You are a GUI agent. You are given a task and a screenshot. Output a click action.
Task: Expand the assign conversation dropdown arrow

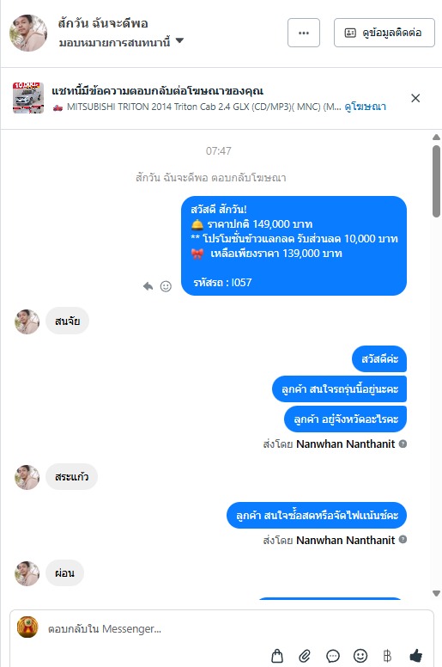coord(179,41)
